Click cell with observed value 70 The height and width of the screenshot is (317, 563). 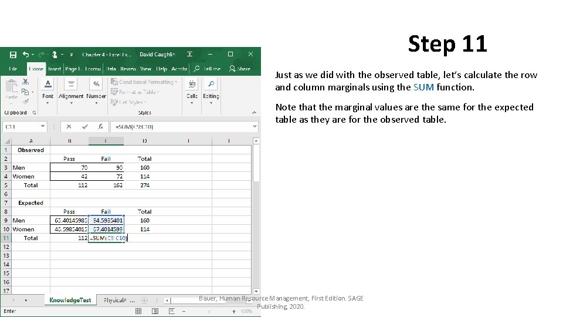69,167
